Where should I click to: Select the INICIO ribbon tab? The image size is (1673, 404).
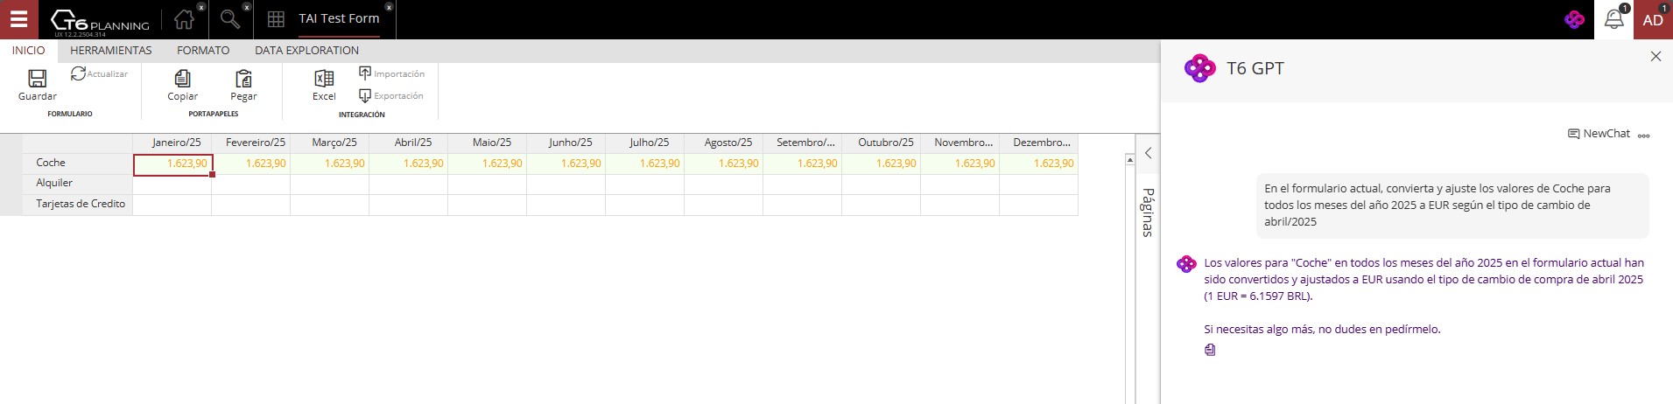(29, 51)
